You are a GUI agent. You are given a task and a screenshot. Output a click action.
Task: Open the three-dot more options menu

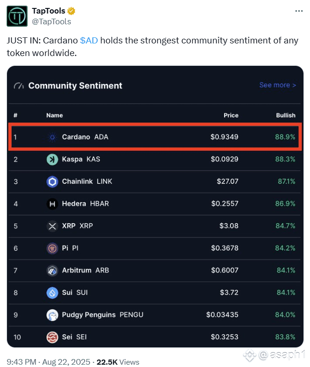click(x=299, y=11)
